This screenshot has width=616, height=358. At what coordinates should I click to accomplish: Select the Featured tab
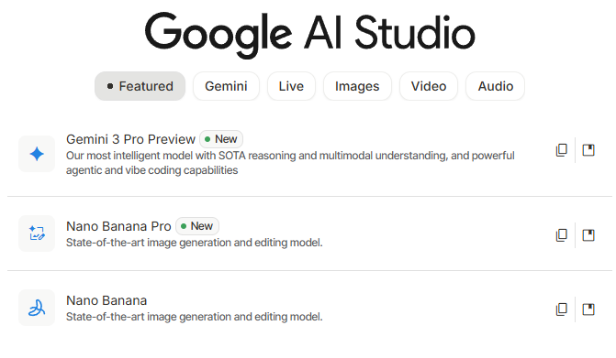click(x=140, y=86)
